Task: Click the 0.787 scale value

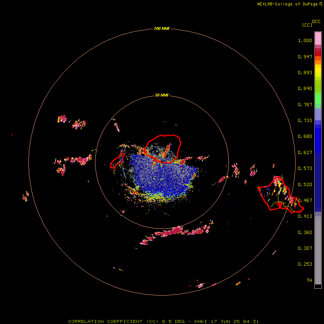Action: point(305,104)
